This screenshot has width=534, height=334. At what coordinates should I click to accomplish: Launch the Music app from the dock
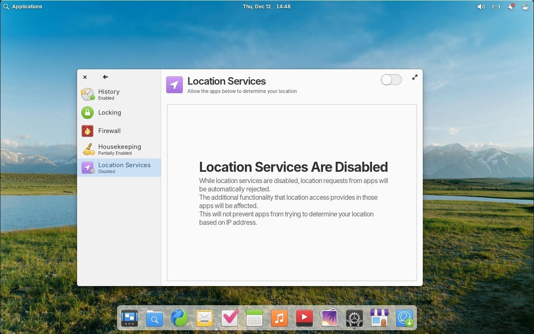pyautogui.click(x=279, y=319)
